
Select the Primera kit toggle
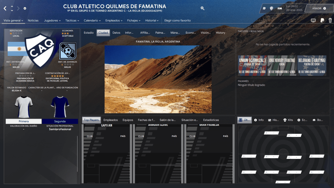[24, 121]
